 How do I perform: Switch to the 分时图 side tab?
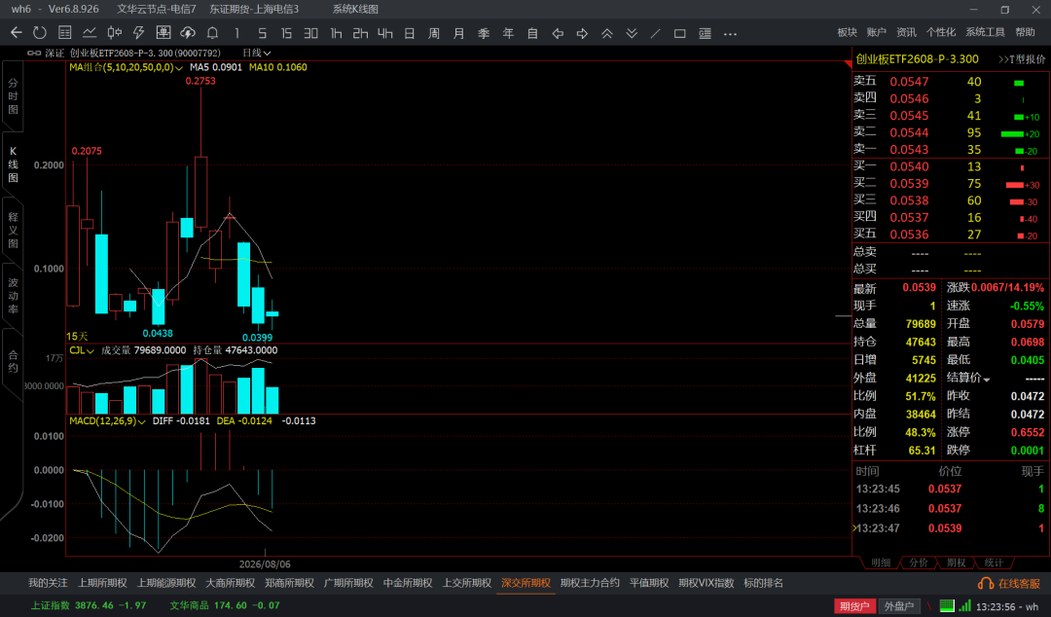coord(13,96)
